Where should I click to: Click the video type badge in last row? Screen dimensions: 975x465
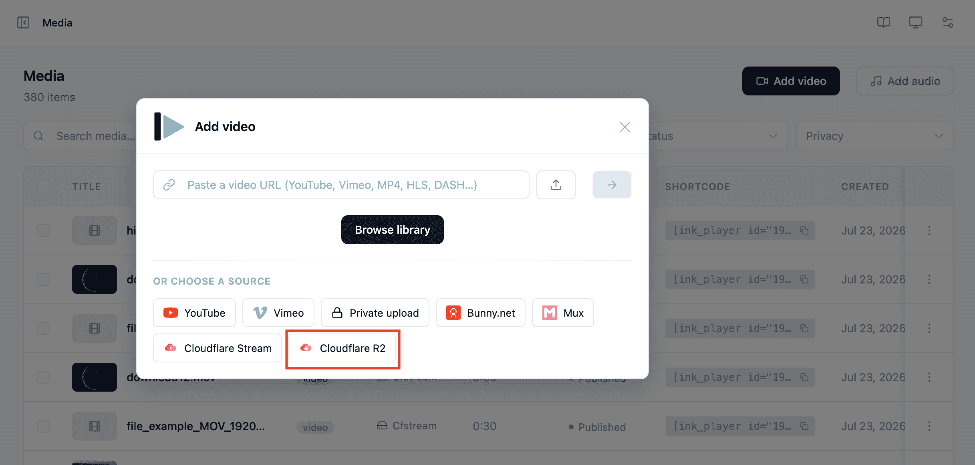[x=315, y=427]
